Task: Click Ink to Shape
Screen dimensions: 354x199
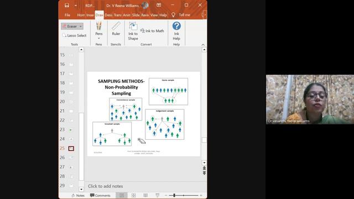Action: pos(133,31)
